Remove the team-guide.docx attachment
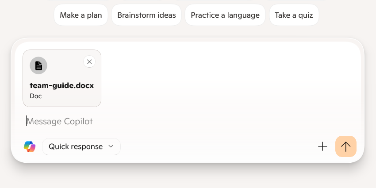 point(89,62)
